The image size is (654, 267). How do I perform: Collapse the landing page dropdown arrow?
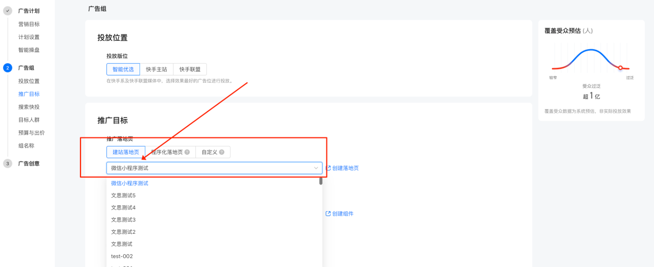(x=316, y=168)
